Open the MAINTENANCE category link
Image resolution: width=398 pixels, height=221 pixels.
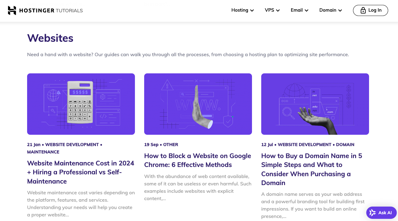click(x=43, y=152)
